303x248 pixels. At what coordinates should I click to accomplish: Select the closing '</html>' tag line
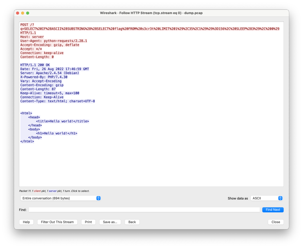point(27,141)
